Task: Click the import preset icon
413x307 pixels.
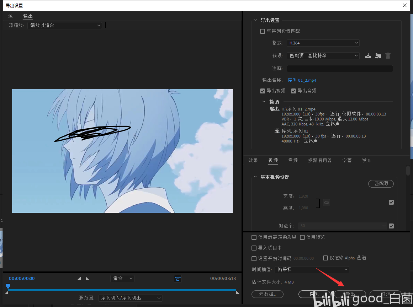Action: 378,56
